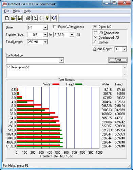This screenshot has width=133, height=170.
Task: Uncheck the Direct I/O checkbox
Action: coord(95,27)
